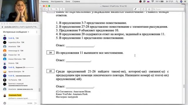Click 'Инстаграм: nastypesik' footer text
This screenshot has width=188, height=105.
pyautogui.click(x=67, y=97)
